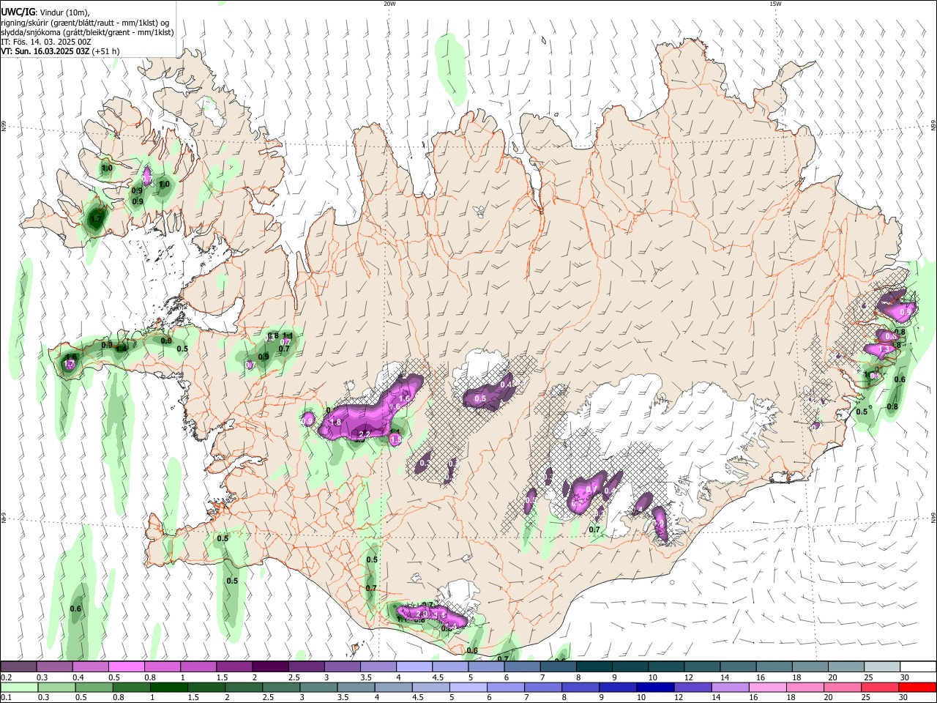Viewport: 937px width, 703px height.
Task: Click the violet bottom-row swatch labeled 14
Action: point(731,687)
